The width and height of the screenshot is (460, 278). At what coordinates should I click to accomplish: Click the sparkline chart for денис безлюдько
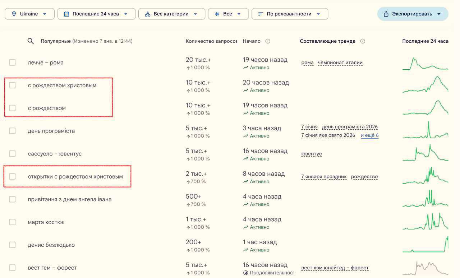425,245
